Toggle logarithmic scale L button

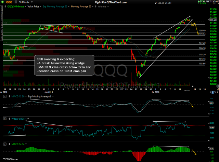(x=212, y=93)
